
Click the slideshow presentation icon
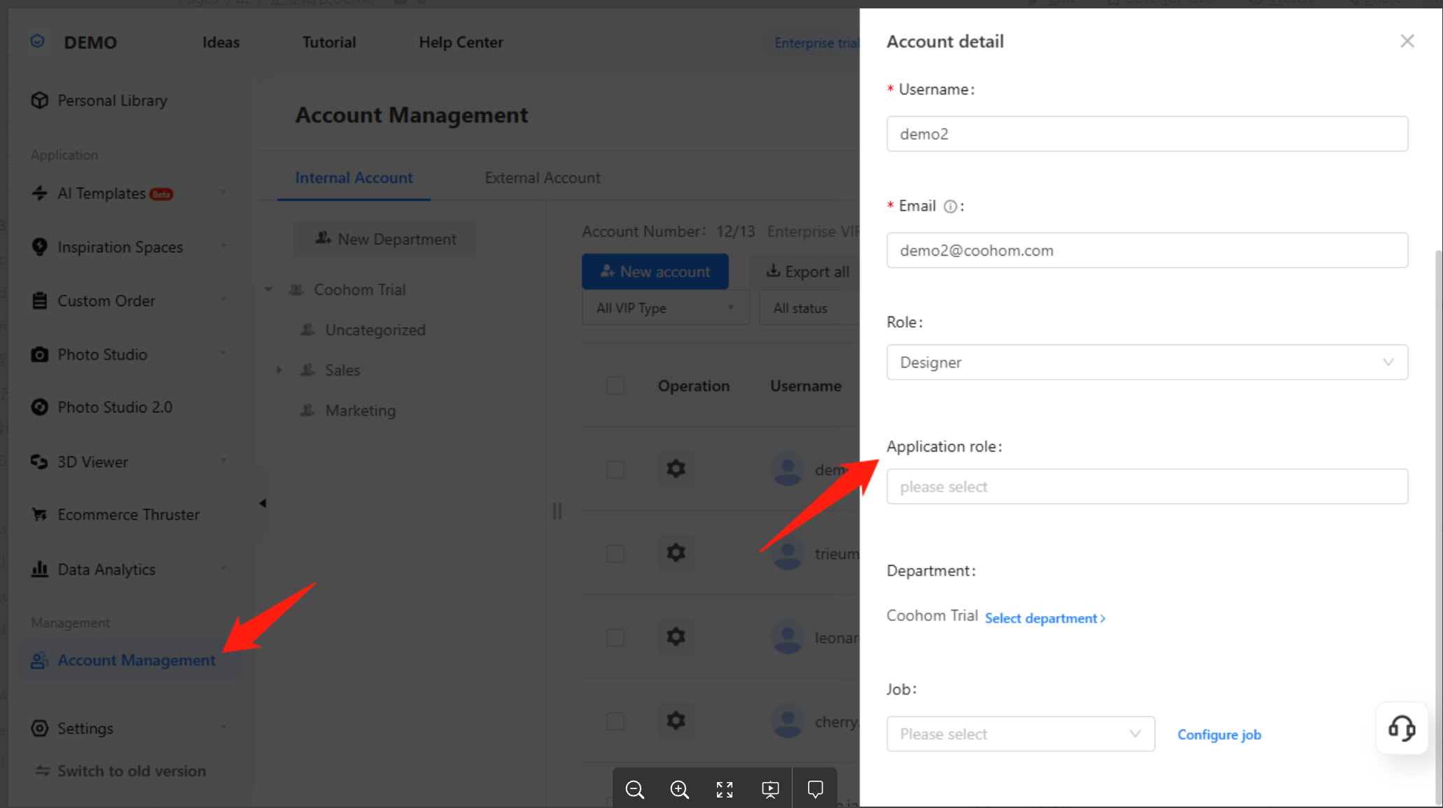[770, 790]
